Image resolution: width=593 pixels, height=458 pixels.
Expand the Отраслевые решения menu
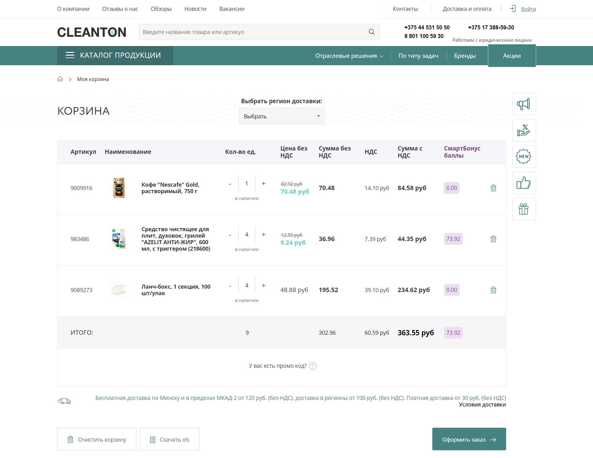[349, 56]
